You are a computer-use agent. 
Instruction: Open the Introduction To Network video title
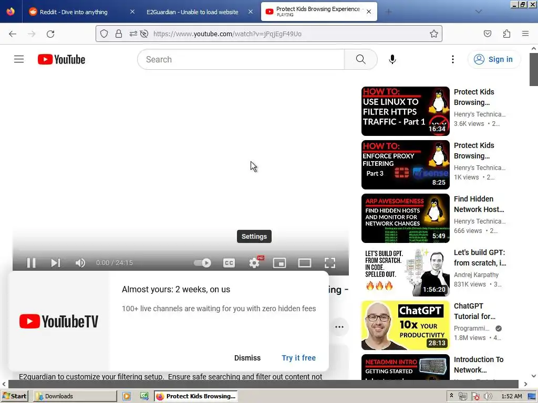point(478,365)
